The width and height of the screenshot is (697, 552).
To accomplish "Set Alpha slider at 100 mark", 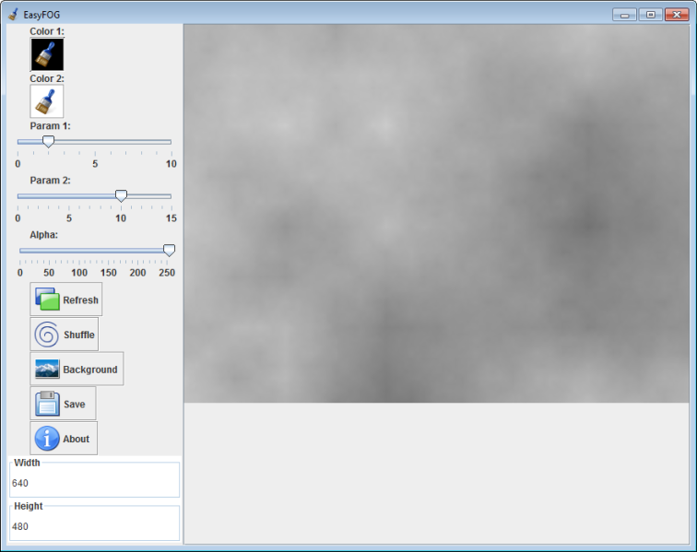I will tap(79, 251).
